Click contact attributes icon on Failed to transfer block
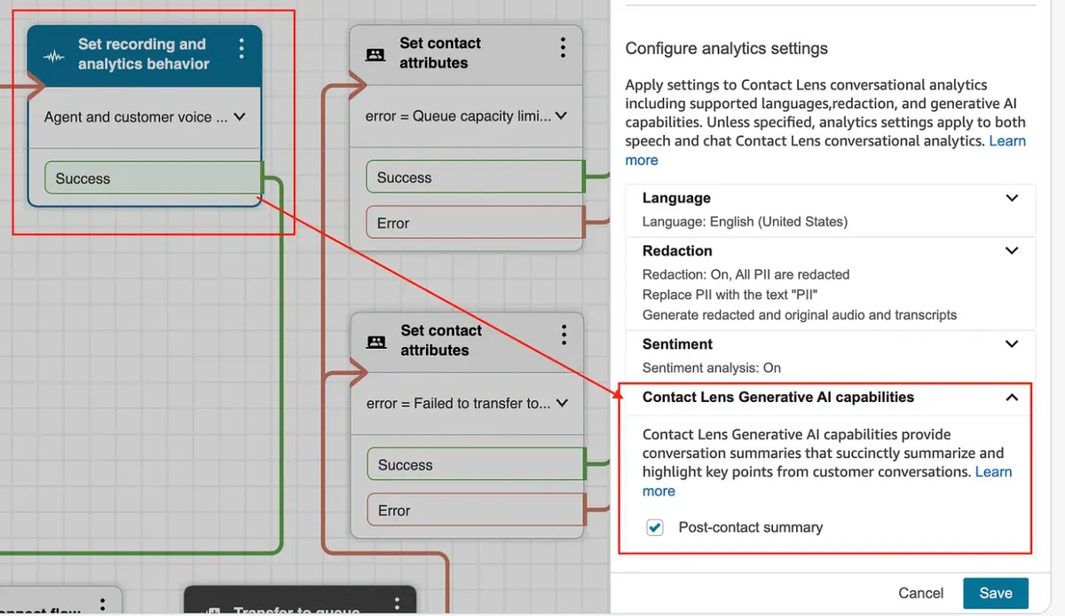 coord(377,341)
